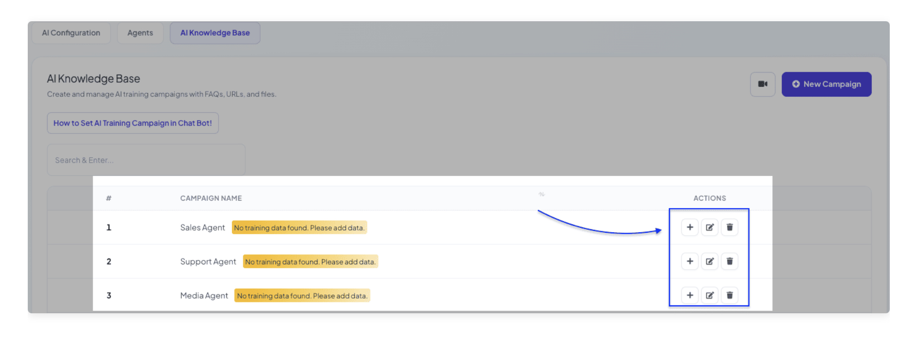The height and width of the screenshot is (337, 917).
Task: Focus the Search & Enter field
Action: click(x=146, y=160)
